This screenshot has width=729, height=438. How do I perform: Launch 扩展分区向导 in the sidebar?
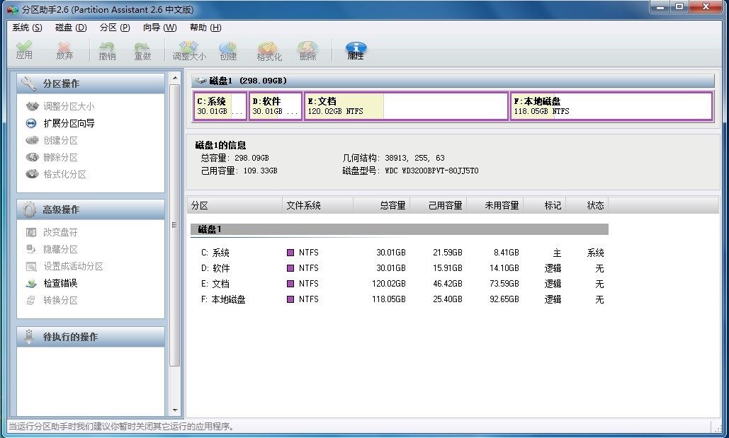[x=69, y=123]
